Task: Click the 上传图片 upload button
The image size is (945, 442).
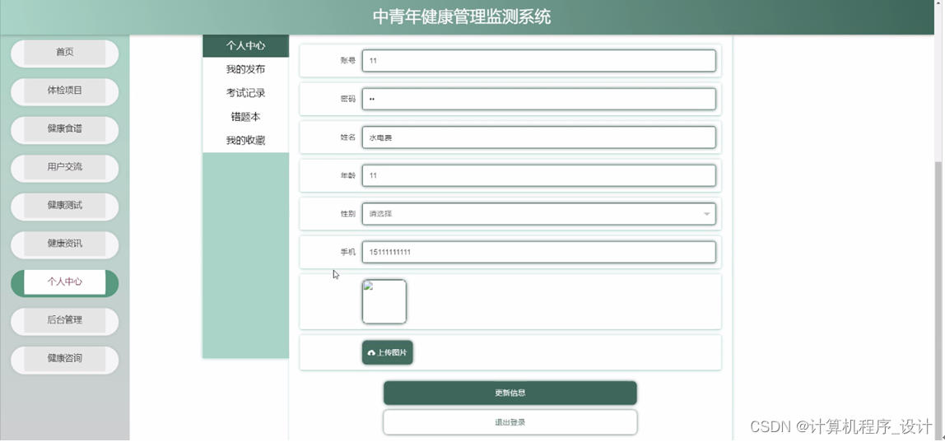Action: tap(388, 353)
